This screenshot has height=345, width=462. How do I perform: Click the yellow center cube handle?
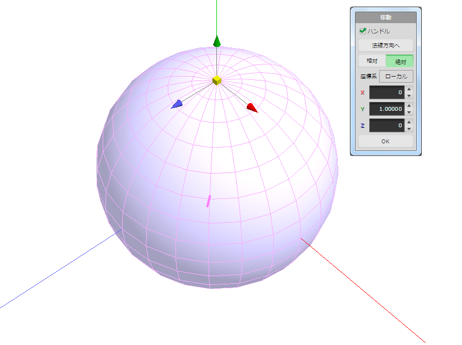pos(217,80)
